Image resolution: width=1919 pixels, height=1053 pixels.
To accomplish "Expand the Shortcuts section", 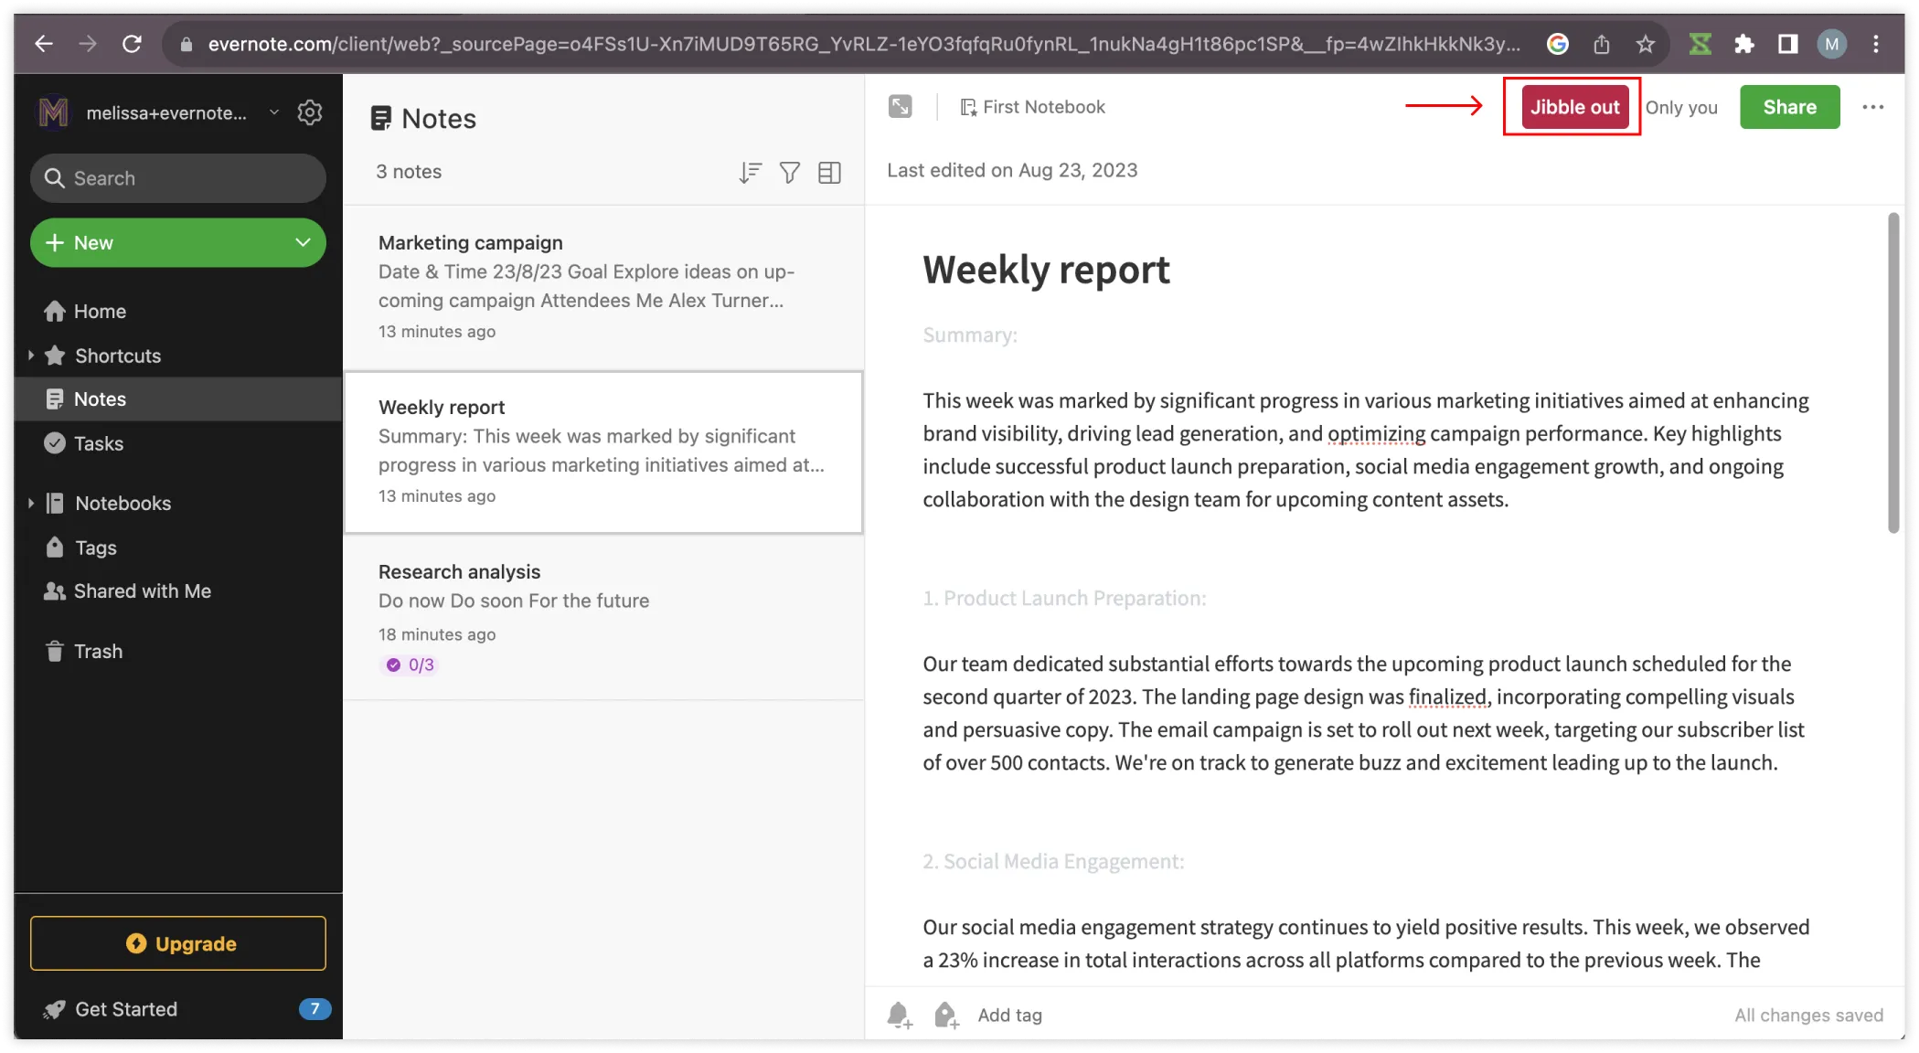I will coord(31,356).
